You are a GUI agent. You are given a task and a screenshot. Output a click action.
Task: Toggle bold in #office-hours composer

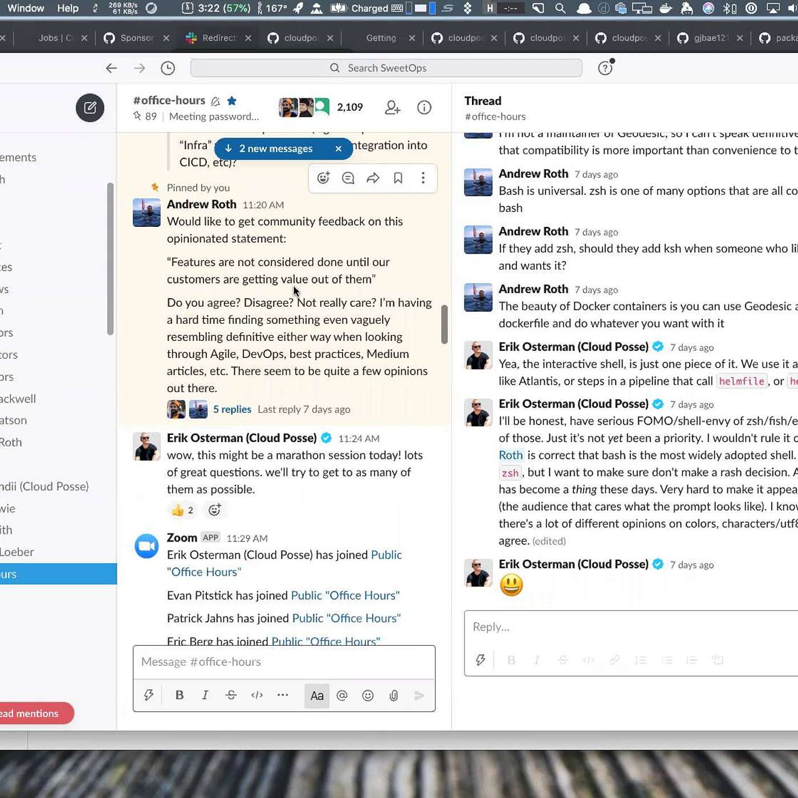click(180, 695)
